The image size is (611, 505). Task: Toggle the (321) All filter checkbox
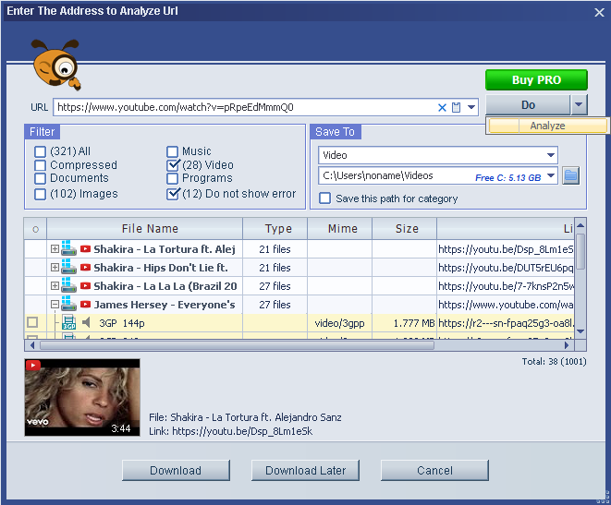[40, 151]
